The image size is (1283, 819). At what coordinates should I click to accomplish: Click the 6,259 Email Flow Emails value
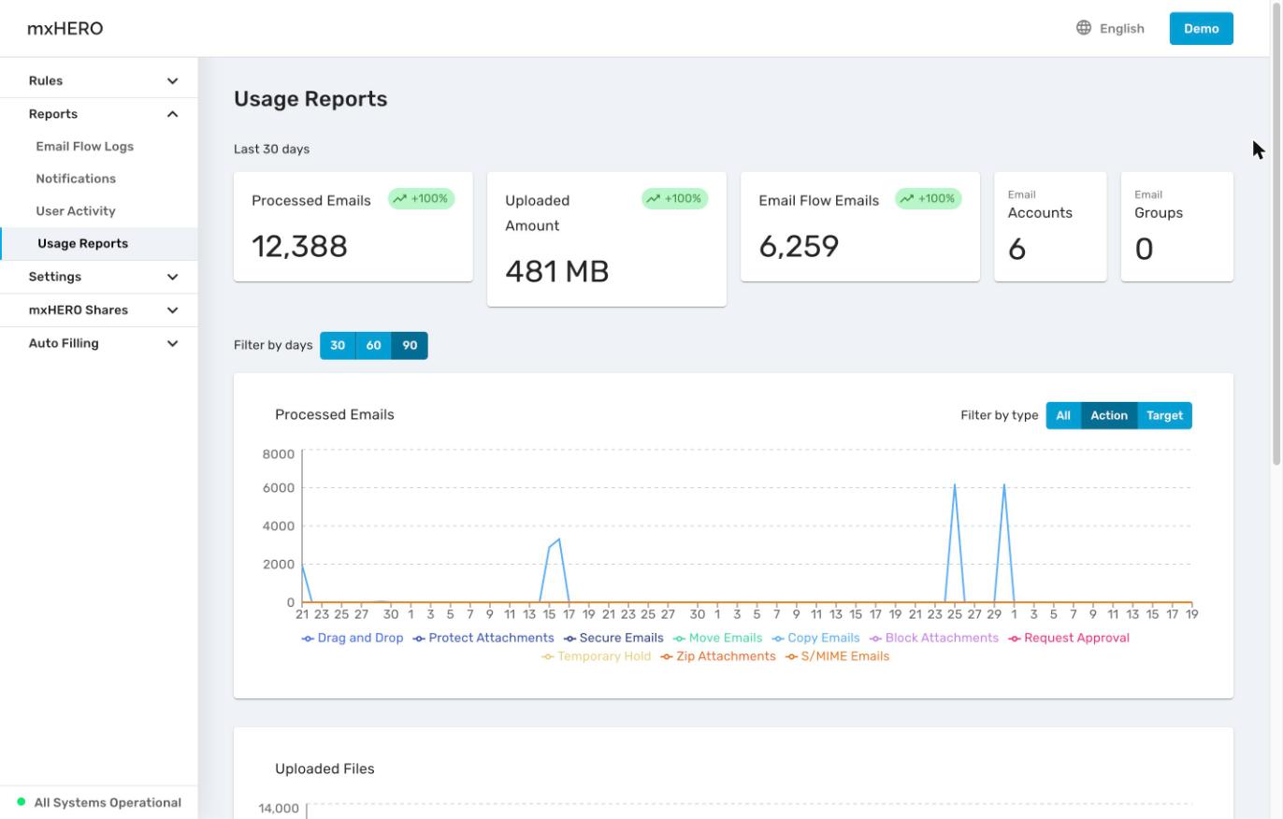pos(799,246)
